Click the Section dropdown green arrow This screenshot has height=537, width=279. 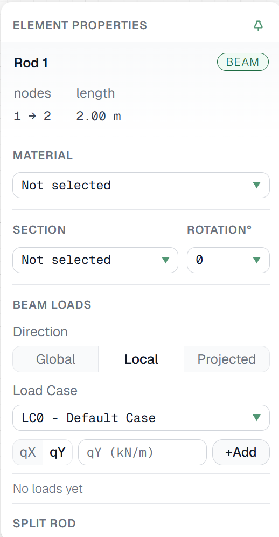click(x=165, y=260)
